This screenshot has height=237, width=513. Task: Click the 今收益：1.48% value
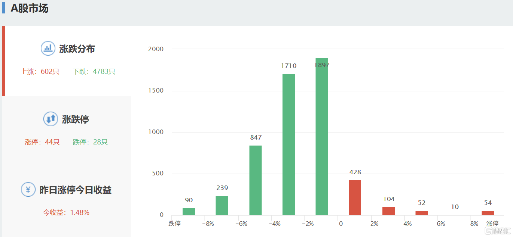66,213
